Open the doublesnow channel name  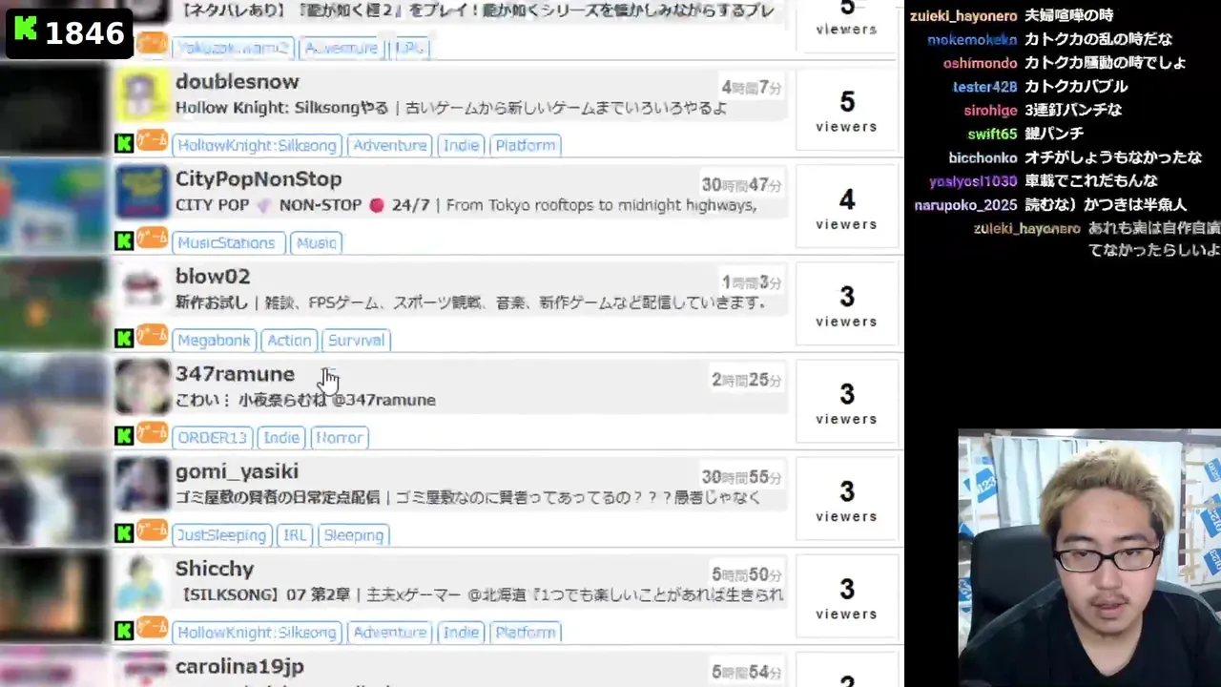click(238, 82)
